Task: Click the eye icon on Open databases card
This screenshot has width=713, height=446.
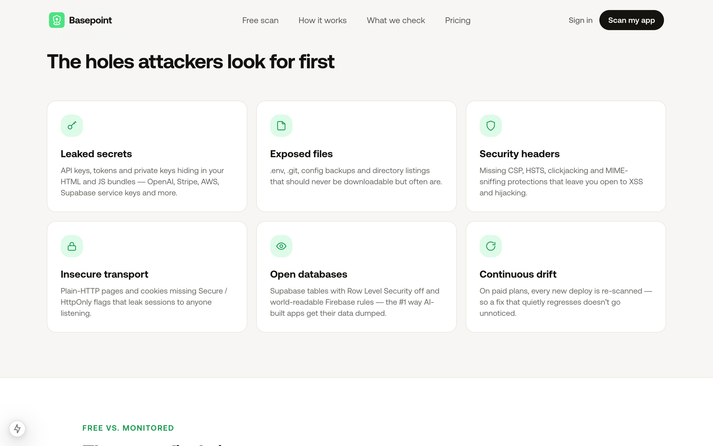Action: 281,246
